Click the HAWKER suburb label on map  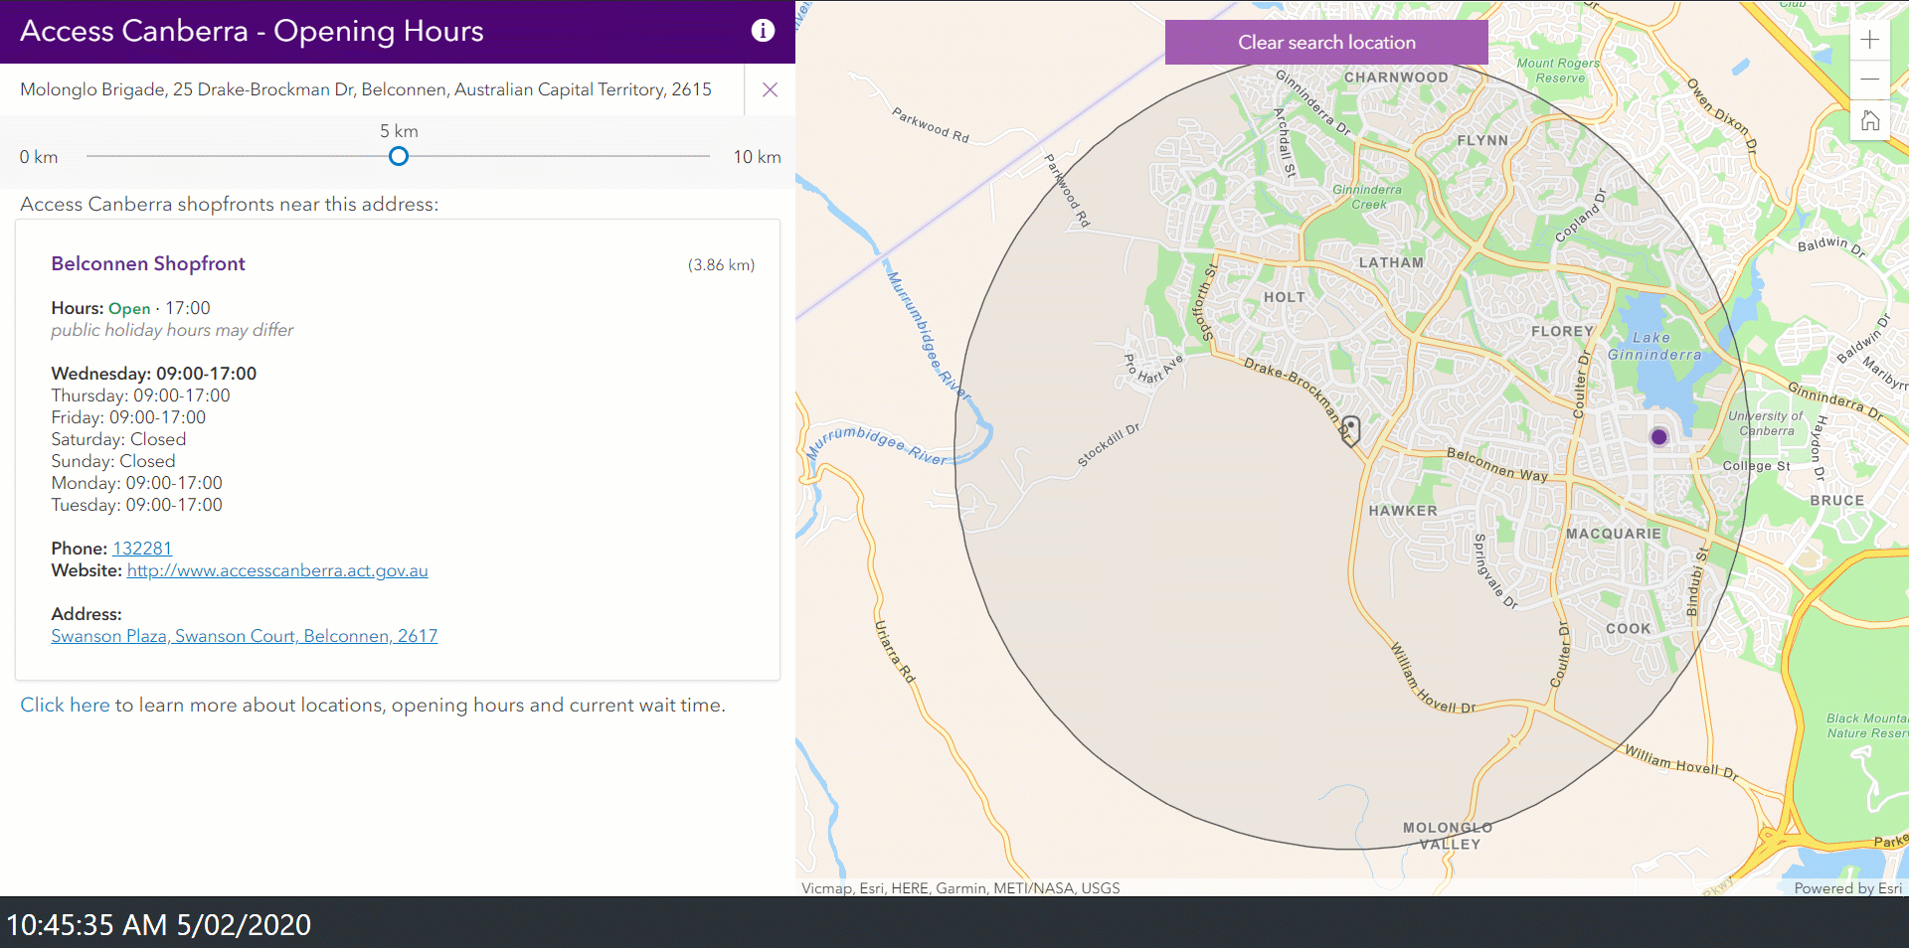[1403, 511]
